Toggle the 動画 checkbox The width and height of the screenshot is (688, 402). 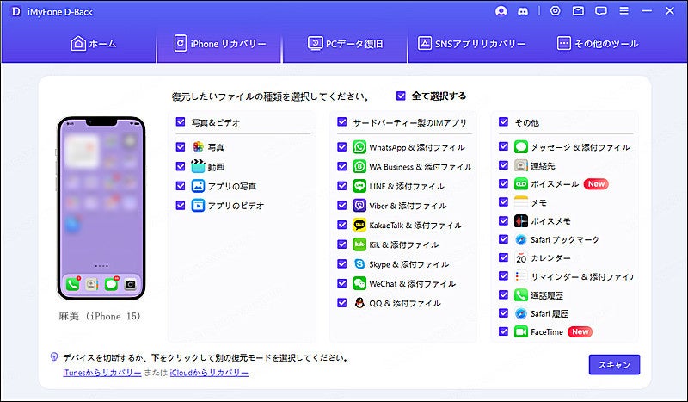point(181,166)
